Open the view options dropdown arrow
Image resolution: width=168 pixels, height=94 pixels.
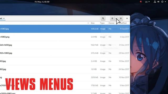coord(116,19)
